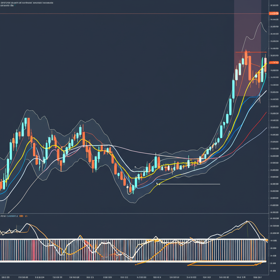Click the orange value in indicator title
Image resolution: width=280 pixels, height=280 pixels.
click(21, 216)
